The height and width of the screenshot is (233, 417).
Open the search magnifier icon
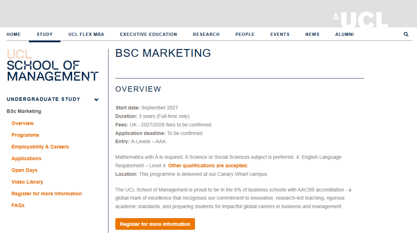(x=406, y=34)
